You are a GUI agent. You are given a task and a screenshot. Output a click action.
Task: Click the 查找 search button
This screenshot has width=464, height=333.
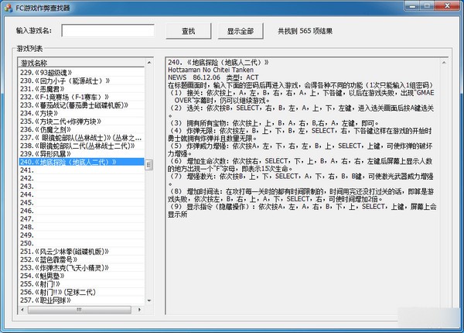tap(189, 31)
